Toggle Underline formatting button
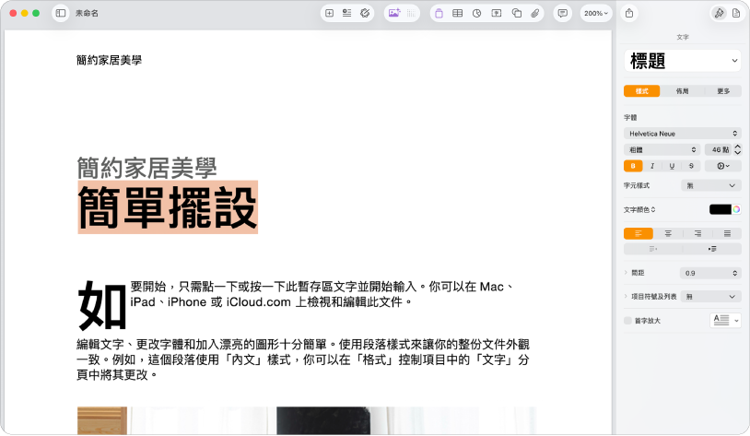 (672, 166)
